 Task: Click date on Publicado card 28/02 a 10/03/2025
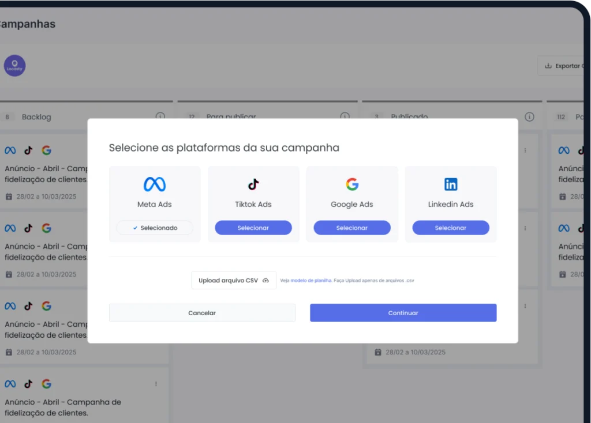[x=416, y=352]
